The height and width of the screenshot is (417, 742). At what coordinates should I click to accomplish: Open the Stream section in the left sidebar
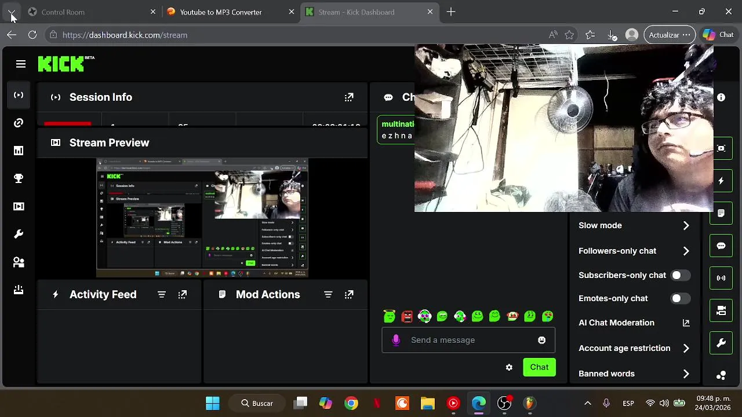pos(19,95)
